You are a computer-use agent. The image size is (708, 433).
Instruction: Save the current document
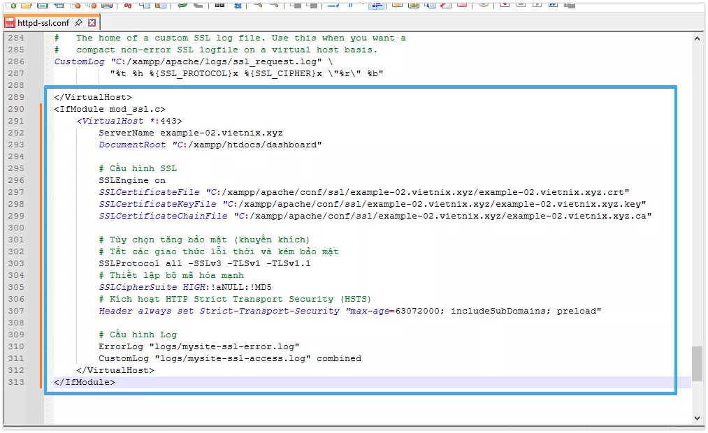click(x=42, y=6)
